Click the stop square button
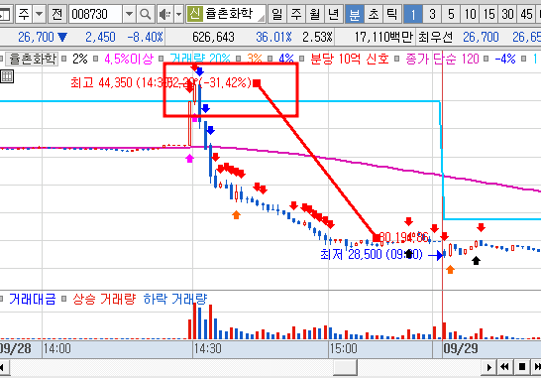 [x=521, y=367]
